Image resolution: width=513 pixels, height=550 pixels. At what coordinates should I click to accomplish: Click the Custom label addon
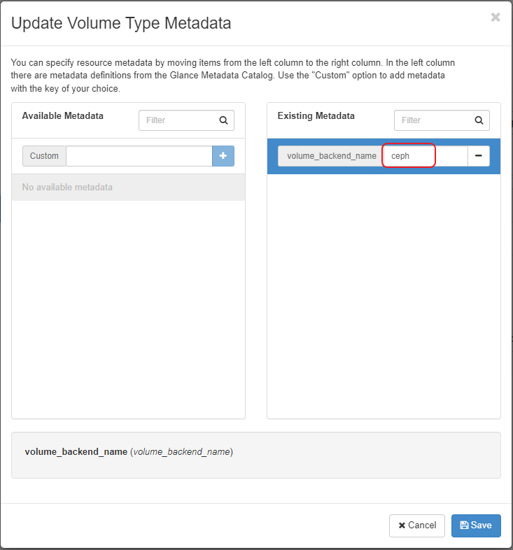point(44,156)
